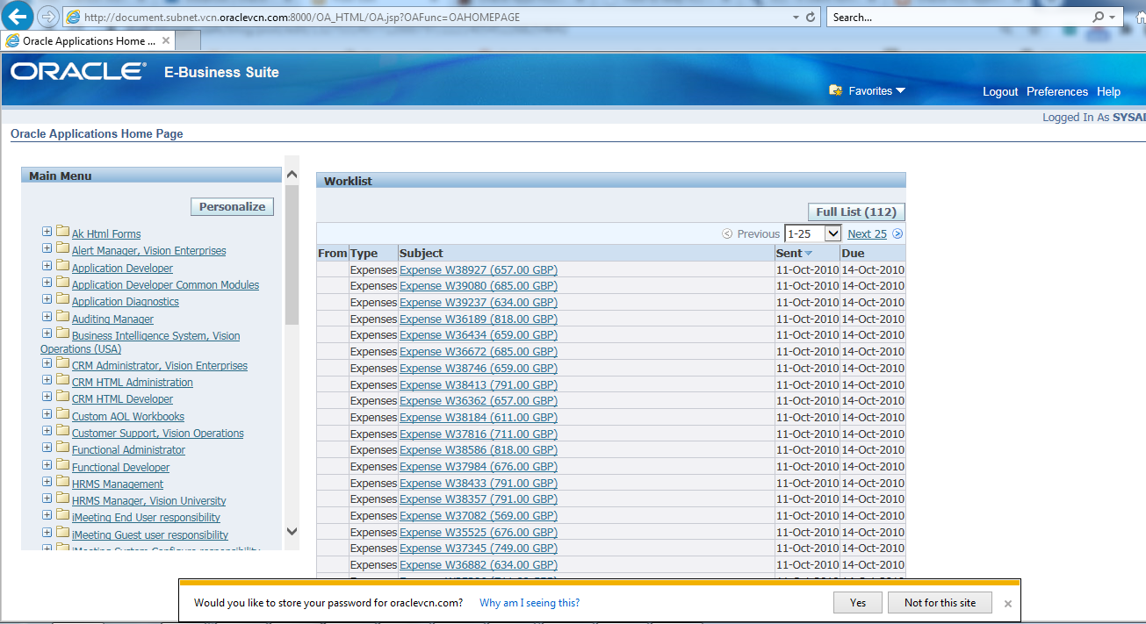Open a new blank browser tab

(189, 40)
